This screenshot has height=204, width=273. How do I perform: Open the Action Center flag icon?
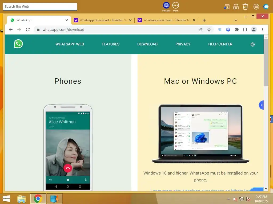248,199
